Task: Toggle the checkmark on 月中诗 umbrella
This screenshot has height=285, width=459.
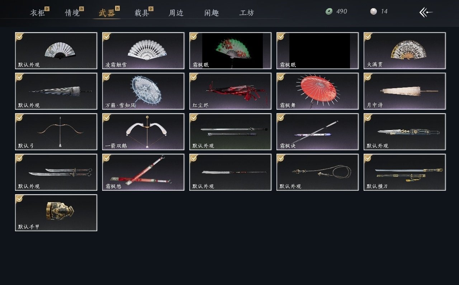Action: pyautogui.click(x=368, y=77)
